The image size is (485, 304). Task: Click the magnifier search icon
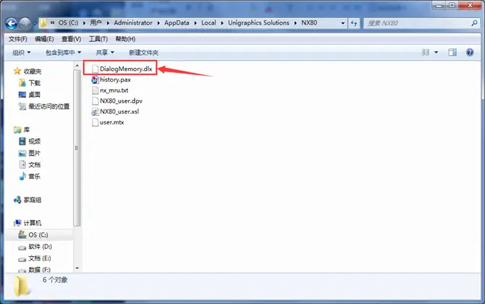[x=474, y=23]
